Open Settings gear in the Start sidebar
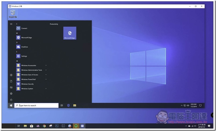 pyautogui.click(x=11, y=94)
